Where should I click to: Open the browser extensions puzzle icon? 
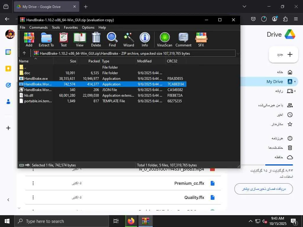(285, 19)
